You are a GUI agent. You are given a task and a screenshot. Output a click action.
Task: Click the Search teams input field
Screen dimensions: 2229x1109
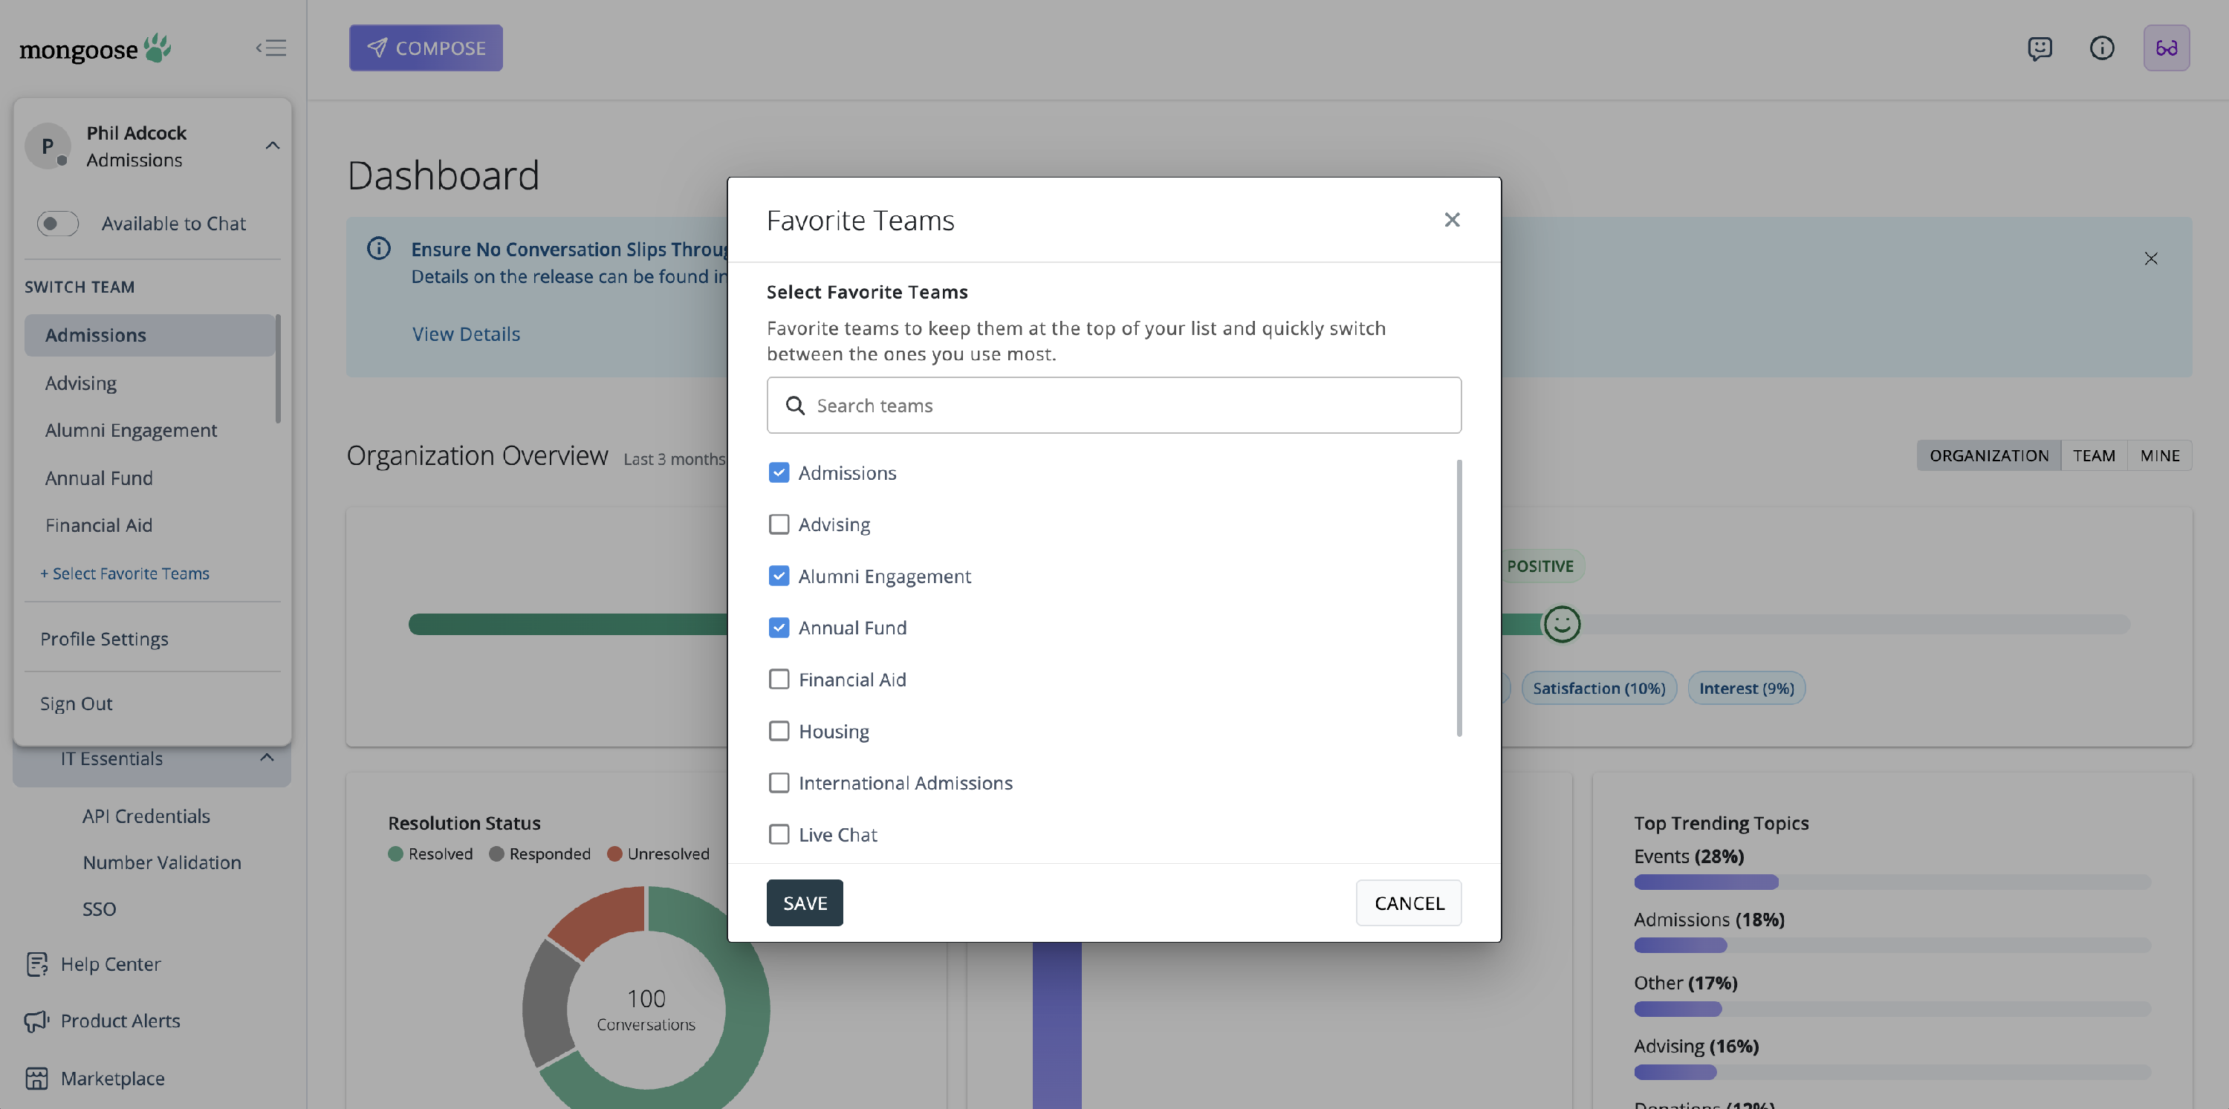[1113, 405]
